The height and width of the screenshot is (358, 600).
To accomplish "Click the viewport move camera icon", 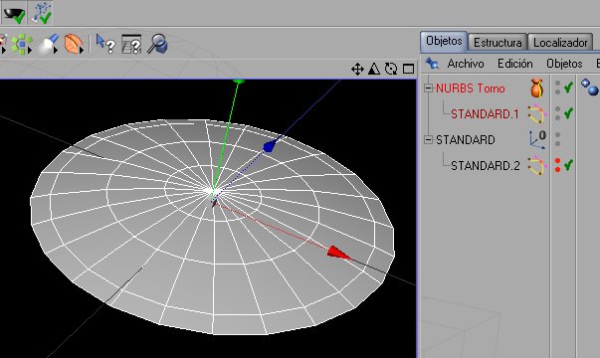I will 357,70.
